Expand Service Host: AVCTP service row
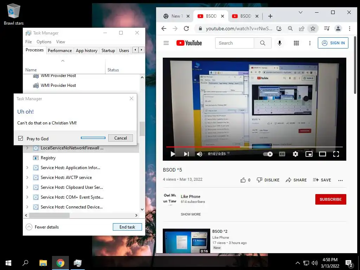 (x=27, y=178)
